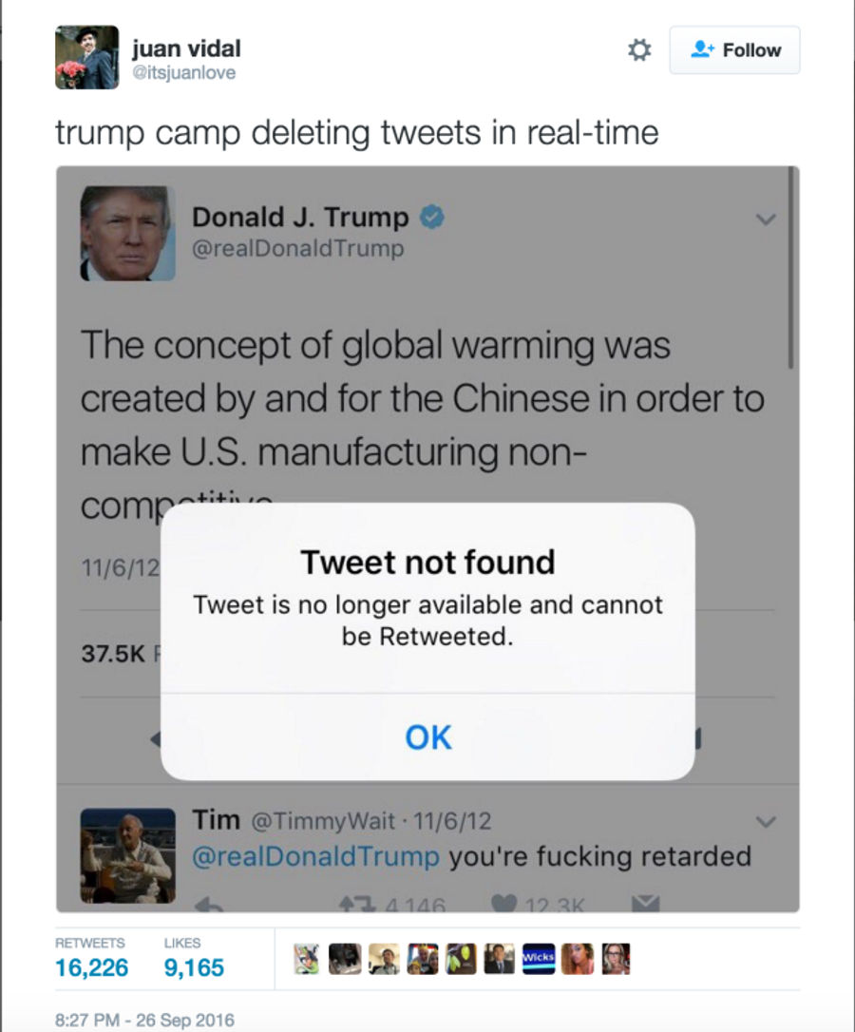The height and width of the screenshot is (1032, 855).
Task: Open juan vidal profile picture
Action: (x=86, y=57)
